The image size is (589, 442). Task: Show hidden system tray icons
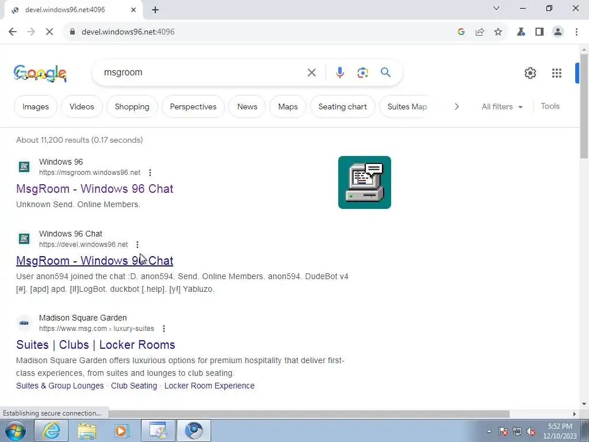(x=489, y=431)
